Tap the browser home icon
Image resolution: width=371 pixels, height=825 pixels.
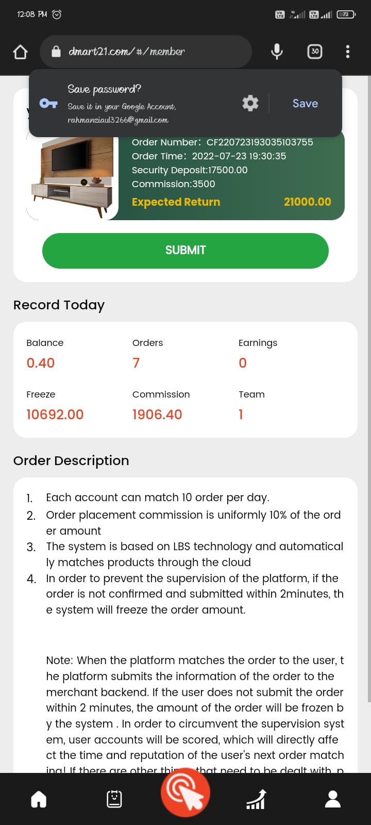point(20,52)
